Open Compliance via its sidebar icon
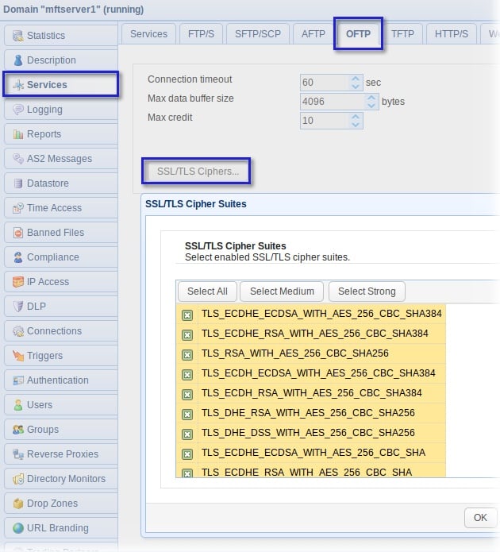This screenshot has width=500, height=552. 17,257
